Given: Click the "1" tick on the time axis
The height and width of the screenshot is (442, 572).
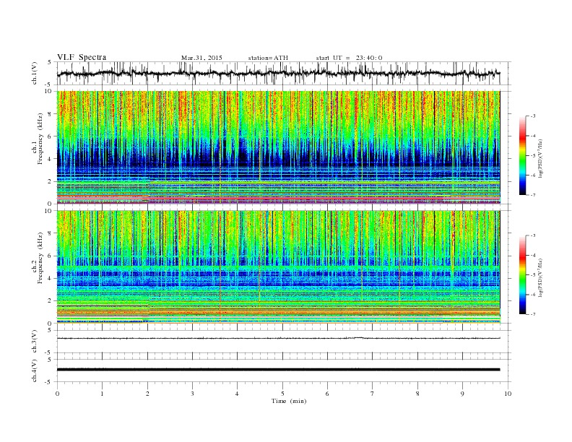Looking at the screenshot, I should click(102, 394).
